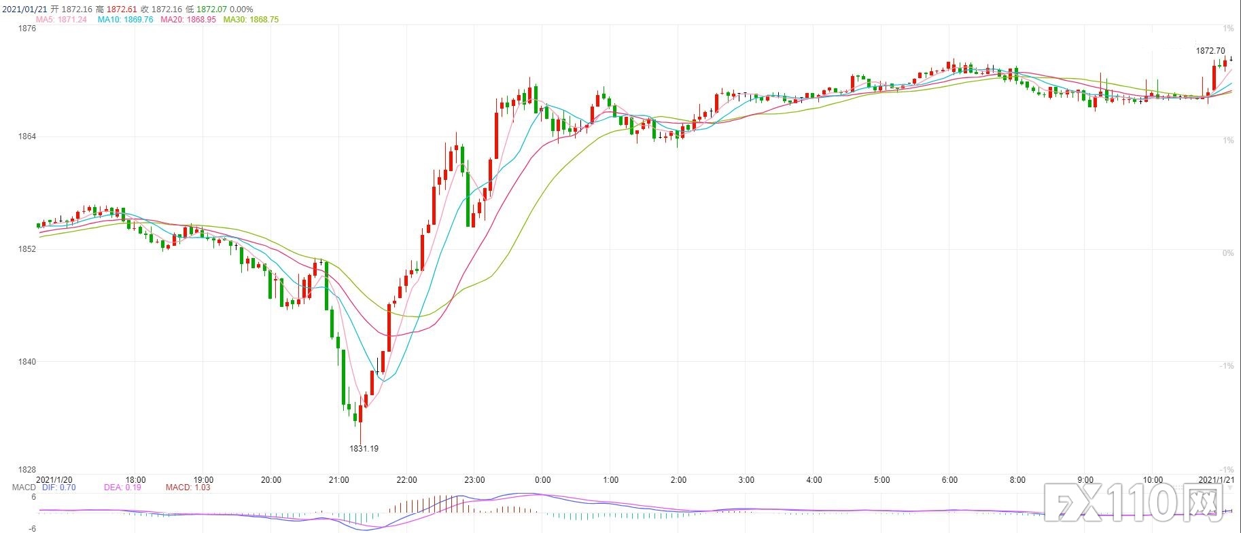Click the 2:00 time axis label
The height and width of the screenshot is (533, 1241).
point(678,480)
